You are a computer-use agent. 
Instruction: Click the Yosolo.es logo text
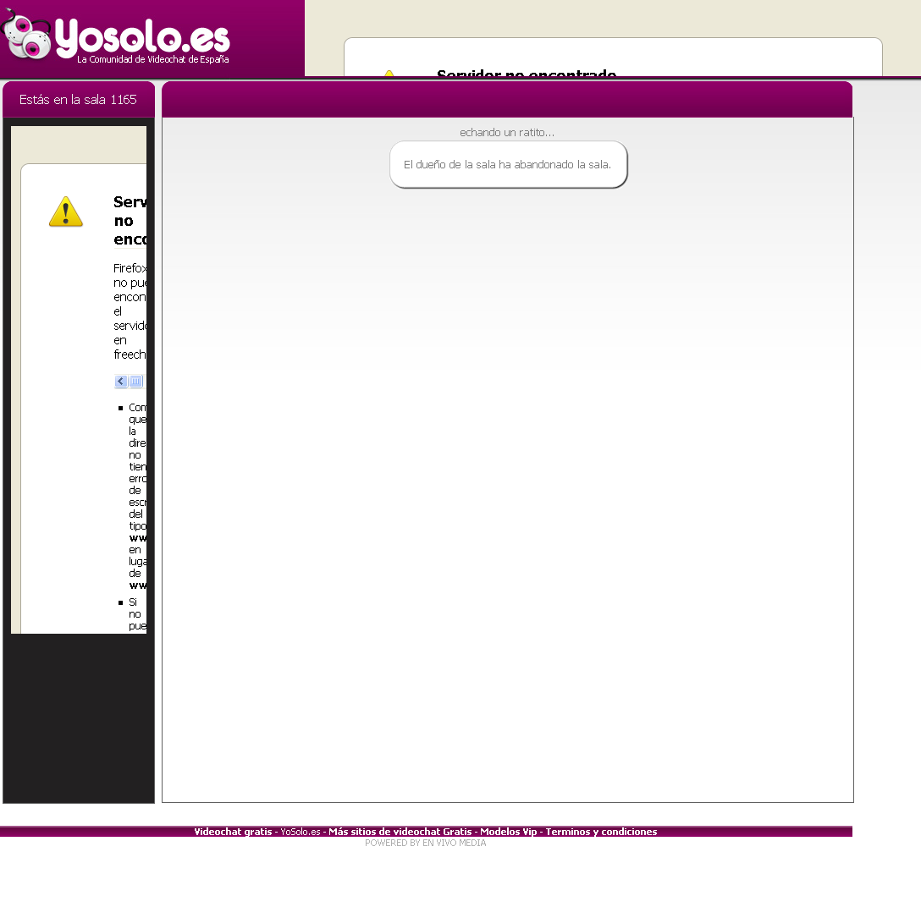(x=142, y=36)
